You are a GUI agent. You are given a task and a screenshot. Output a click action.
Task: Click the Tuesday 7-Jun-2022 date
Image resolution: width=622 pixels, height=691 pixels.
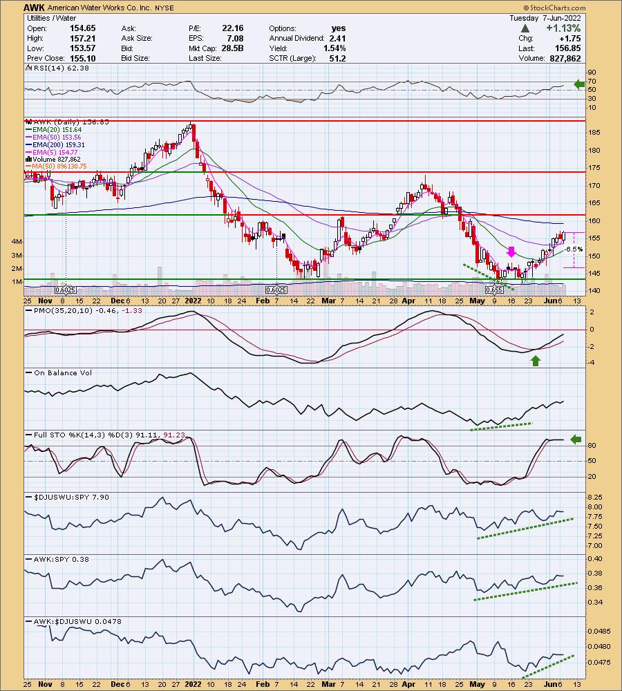click(545, 18)
